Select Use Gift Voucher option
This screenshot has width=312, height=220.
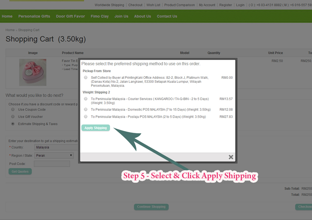click(13, 117)
